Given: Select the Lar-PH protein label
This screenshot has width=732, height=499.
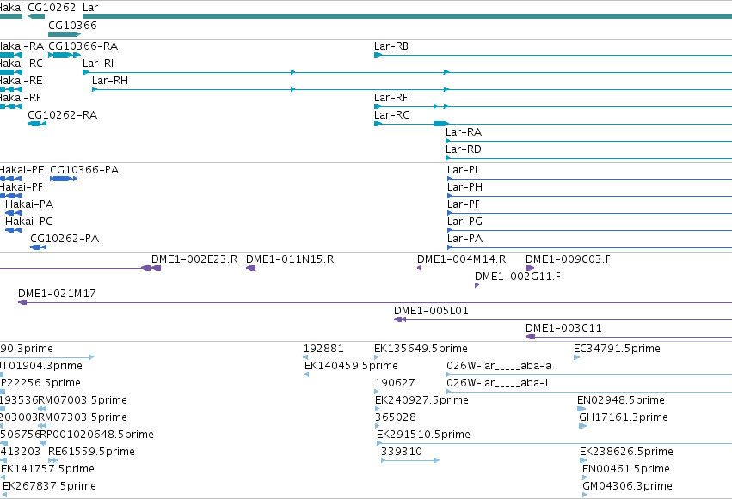Looking at the screenshot, I should 465,187.
